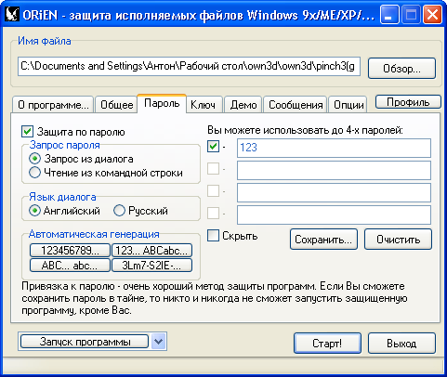447x377 pixels.
Task: Generate letters password with ABC... abc... button
Action: (70, 266)
